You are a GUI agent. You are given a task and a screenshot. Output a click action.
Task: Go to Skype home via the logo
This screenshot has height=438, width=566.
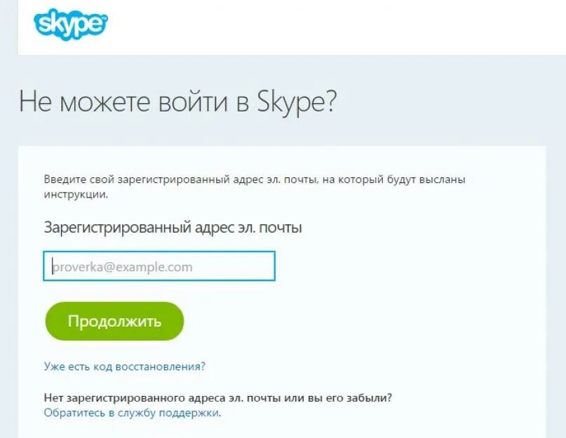pos(70,25)
